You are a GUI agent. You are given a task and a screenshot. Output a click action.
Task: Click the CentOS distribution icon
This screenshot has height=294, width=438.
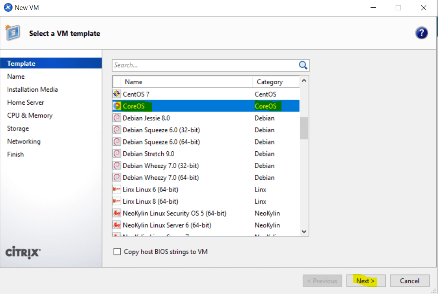117,94
